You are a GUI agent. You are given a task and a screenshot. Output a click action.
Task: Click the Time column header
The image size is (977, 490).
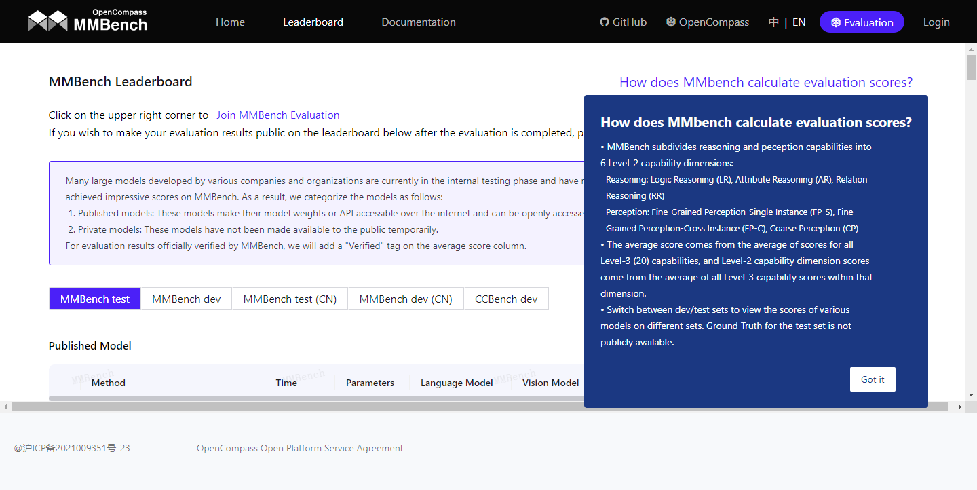pyautogui.click(x=286, y=383)
